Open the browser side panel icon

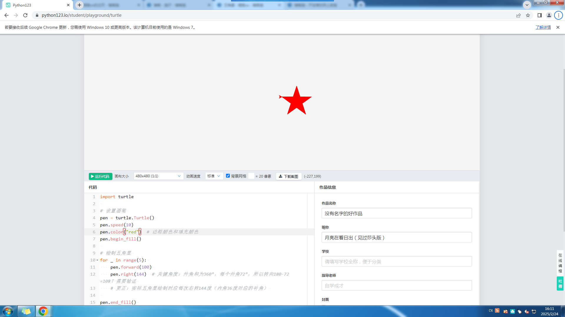[x=540, y=15]
